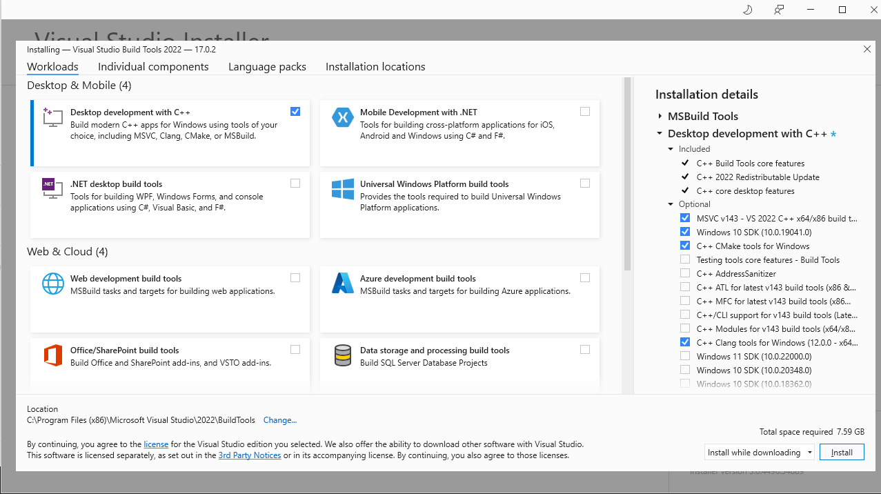Collapse the Included components section
The image size is (881, 494).
[671, 149]
